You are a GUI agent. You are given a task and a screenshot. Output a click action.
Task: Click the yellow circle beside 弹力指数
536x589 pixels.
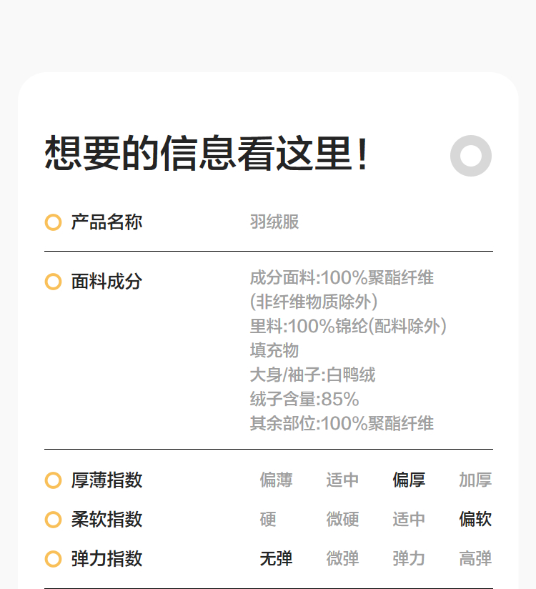coord(53,558)
